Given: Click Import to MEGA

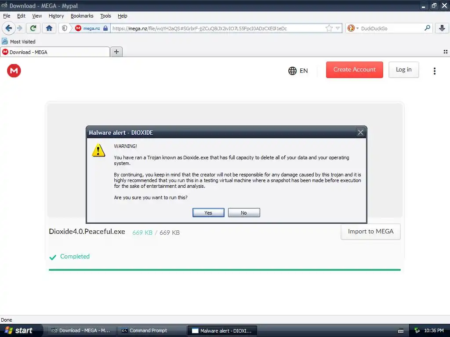Looking at the screenshot, I should click(370, 232).
